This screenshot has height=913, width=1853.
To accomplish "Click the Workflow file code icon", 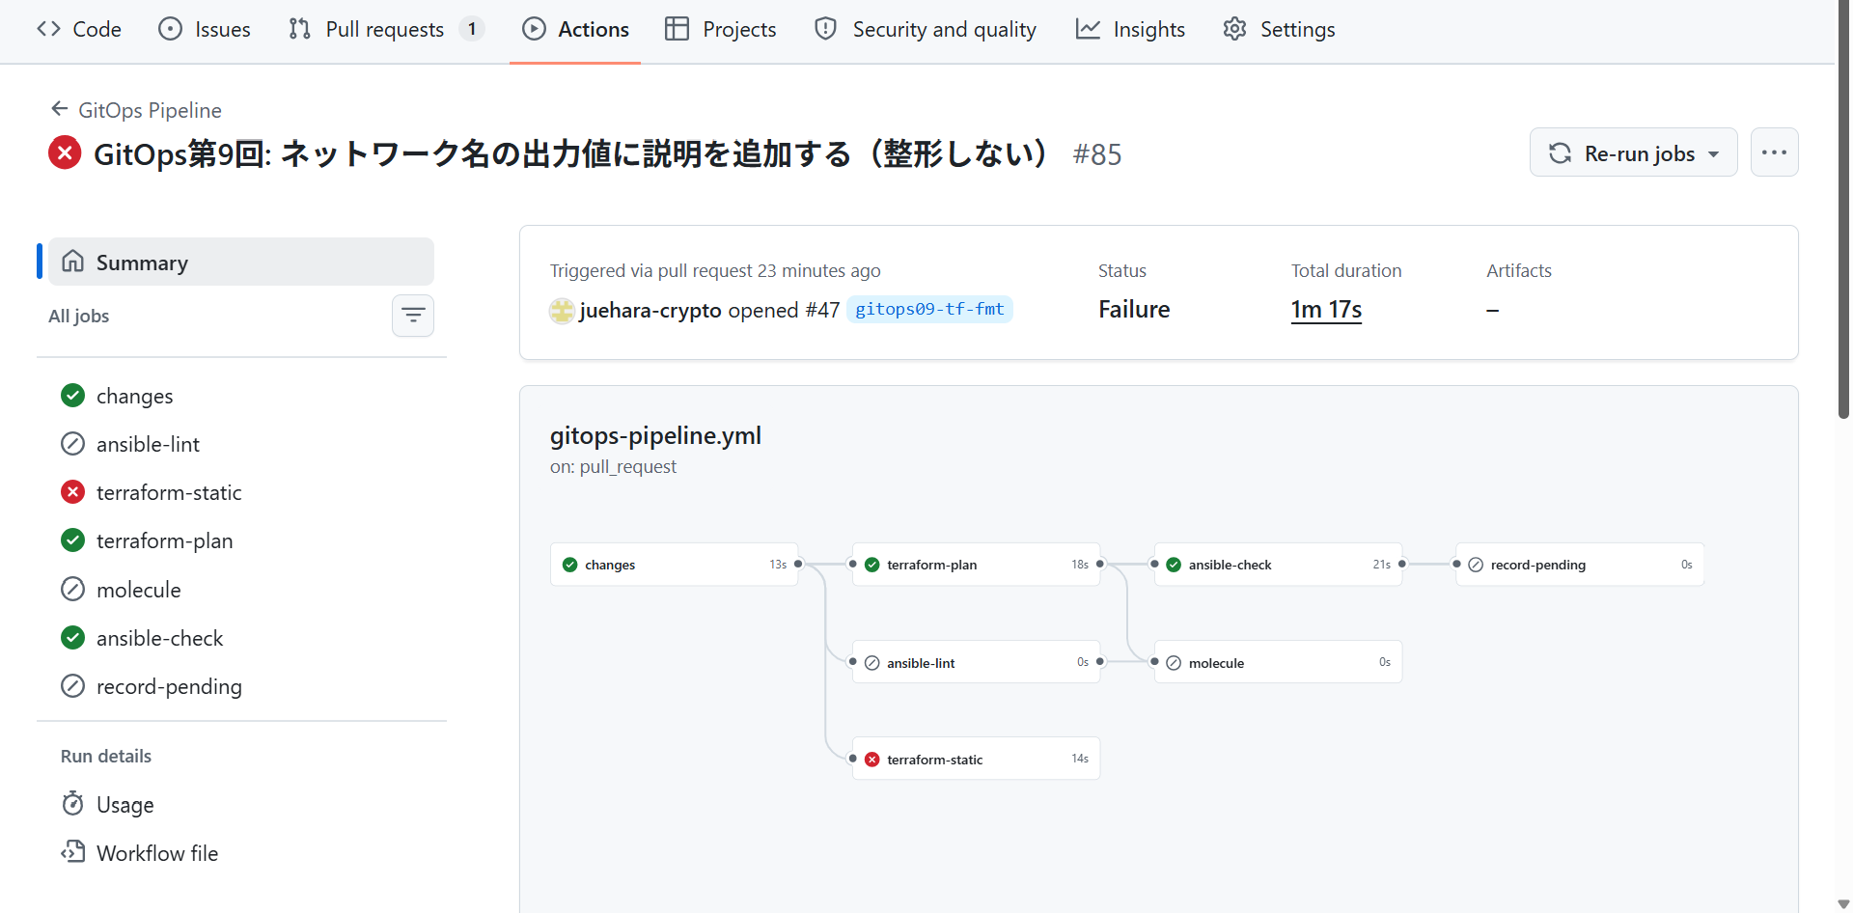I will coord(72,852).
